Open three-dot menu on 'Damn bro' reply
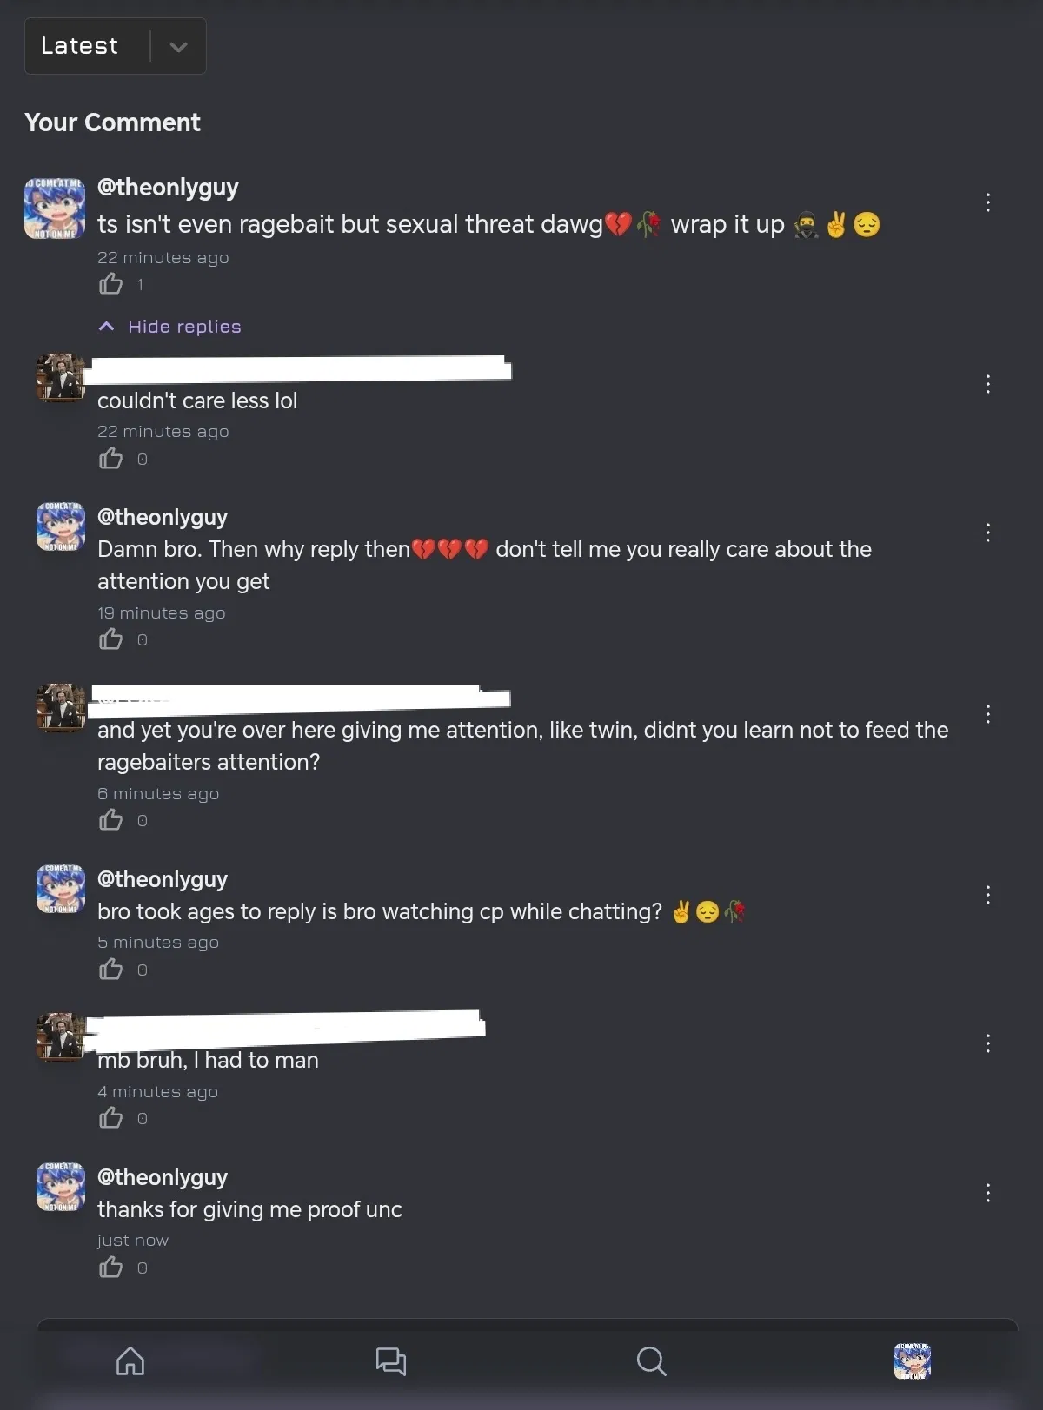This screenshot has height=1410, width=1043. tap(988, 533)
